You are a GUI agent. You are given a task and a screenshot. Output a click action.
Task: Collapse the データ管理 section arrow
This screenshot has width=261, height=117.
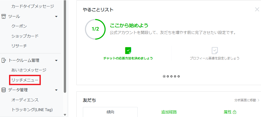coord(56,90)
